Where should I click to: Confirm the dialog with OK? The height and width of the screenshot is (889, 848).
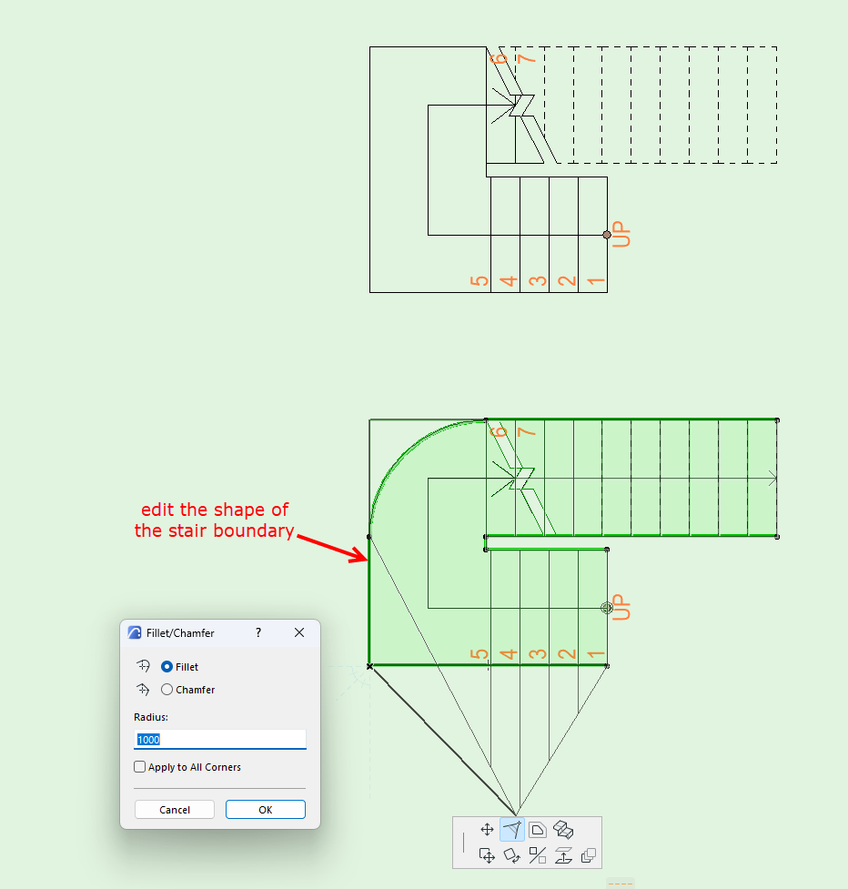click(x=266, y=810)
